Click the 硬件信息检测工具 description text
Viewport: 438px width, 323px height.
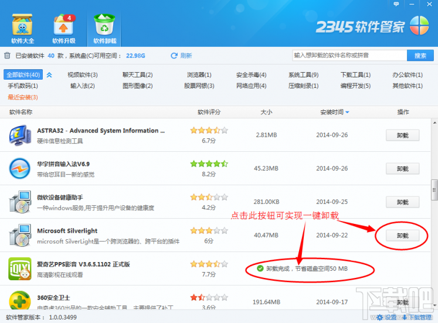(60, 141)
